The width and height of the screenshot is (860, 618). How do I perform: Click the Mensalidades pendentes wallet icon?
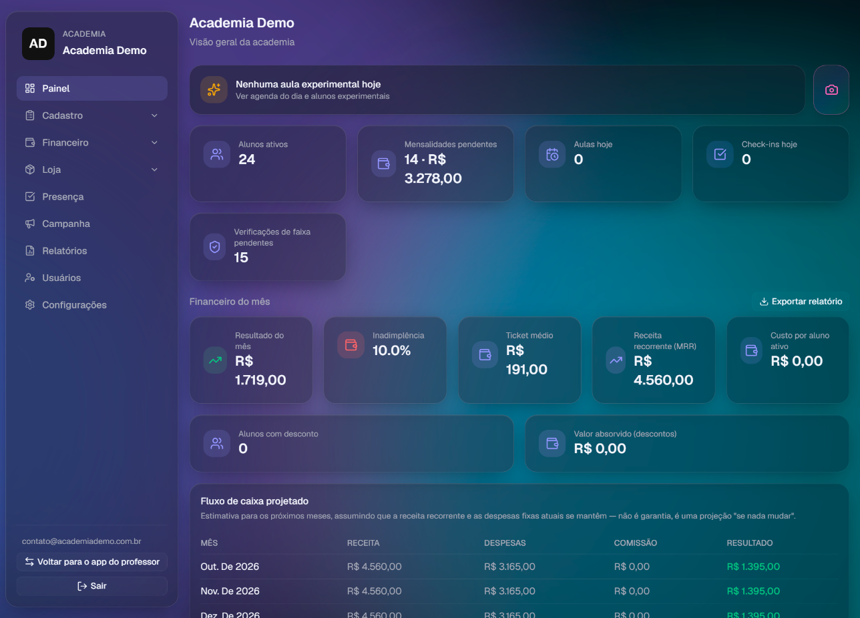[384, 164]
